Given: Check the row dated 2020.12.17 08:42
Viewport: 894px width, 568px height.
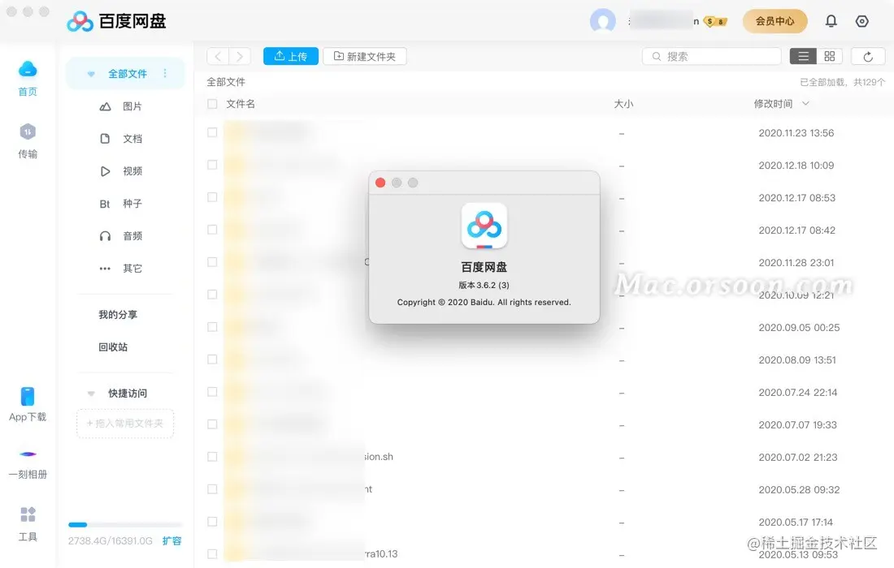Looking at the screenshot, I should click(x=212, y=230).
